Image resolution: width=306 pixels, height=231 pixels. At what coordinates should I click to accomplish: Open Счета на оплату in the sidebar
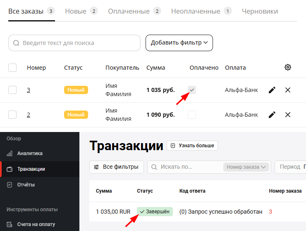coord(40,224)
